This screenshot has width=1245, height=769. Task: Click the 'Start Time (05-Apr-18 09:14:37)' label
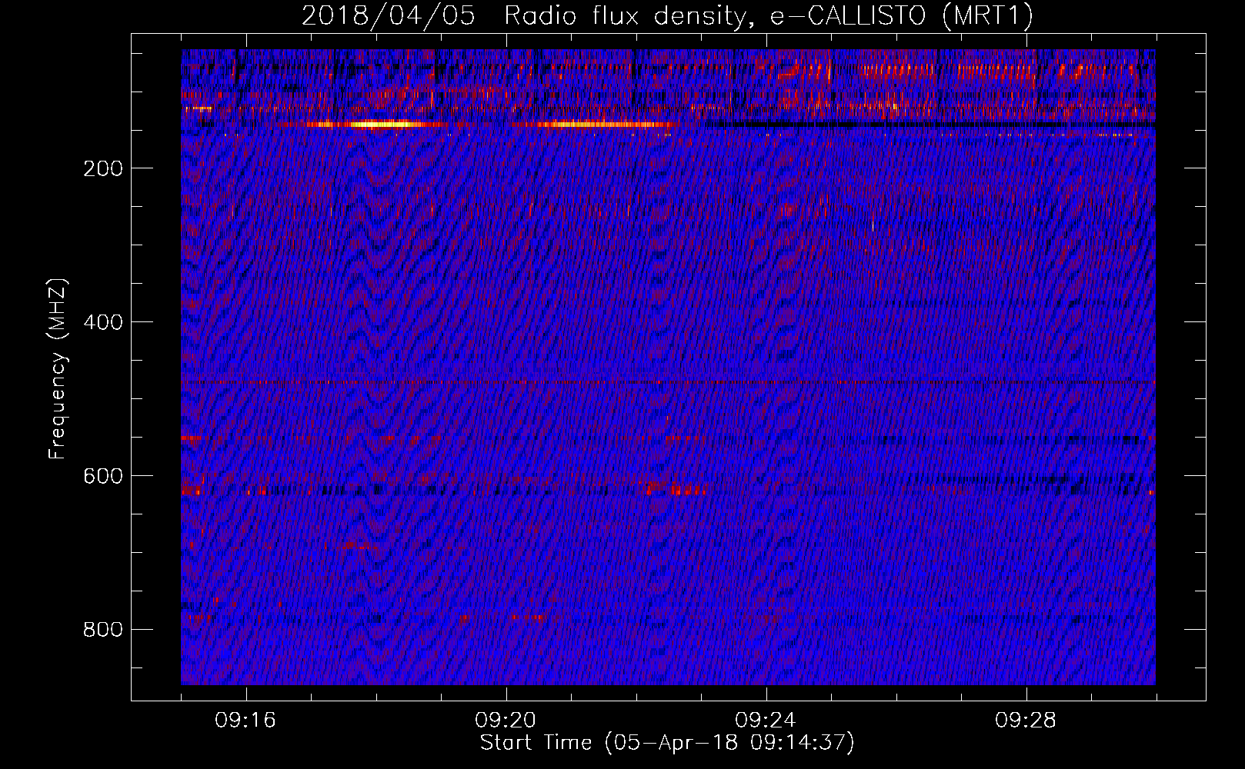pos(667,743)
